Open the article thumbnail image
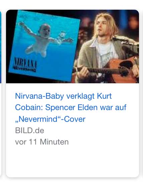 73,47
